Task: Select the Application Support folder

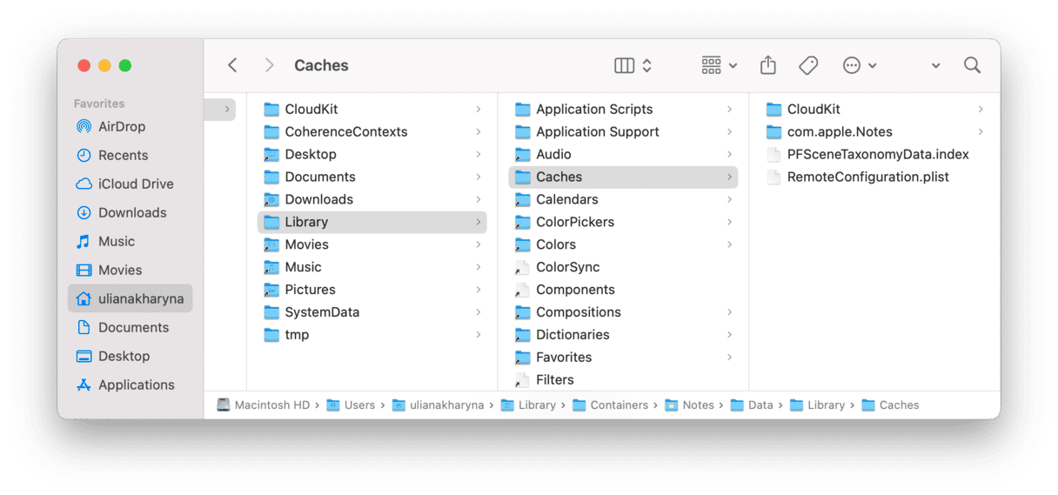Action: [x=597, y=131]
